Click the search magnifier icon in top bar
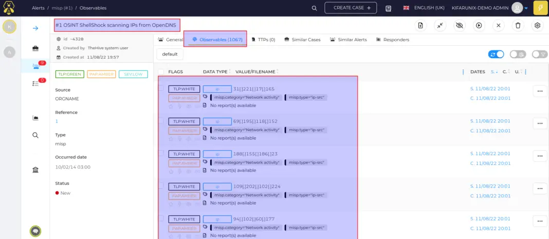The image size is (549, 239). (x=315, y=8)
